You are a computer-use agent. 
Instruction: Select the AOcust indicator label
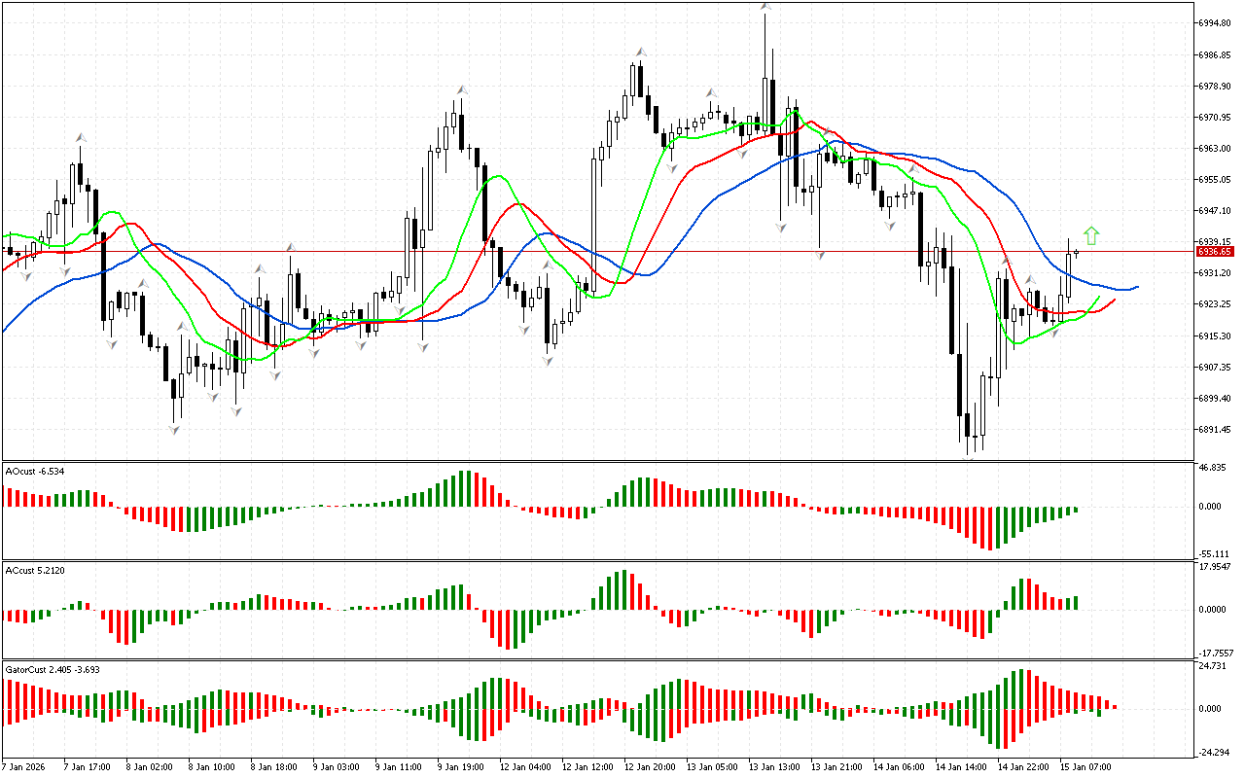(x=35, y=471)
